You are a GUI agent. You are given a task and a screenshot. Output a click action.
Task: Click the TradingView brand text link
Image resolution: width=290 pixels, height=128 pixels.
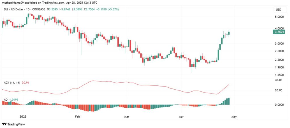point(16,124)
